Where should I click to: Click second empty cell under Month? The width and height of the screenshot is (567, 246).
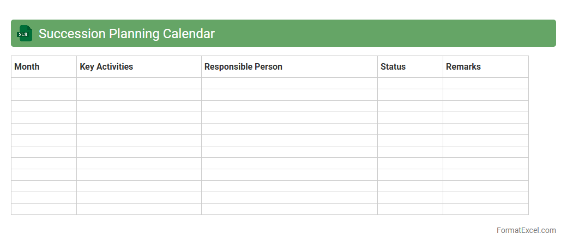[x=44, y=95]
